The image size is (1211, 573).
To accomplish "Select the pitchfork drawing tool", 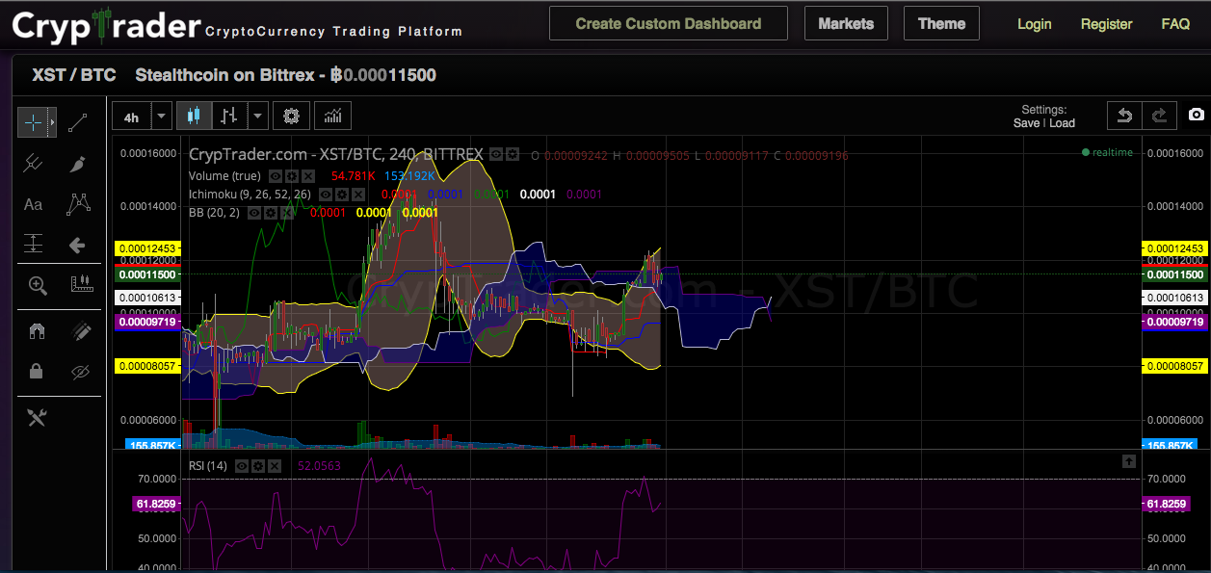I will pos(33,163).
